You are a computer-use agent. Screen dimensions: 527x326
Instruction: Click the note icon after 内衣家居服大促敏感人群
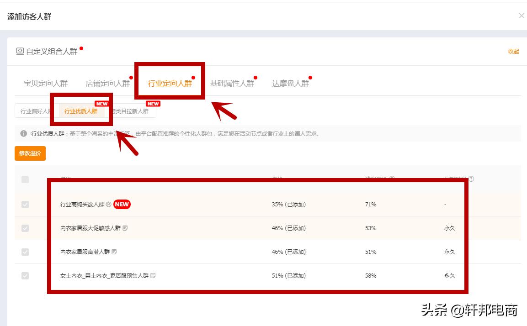coord(125,228)
